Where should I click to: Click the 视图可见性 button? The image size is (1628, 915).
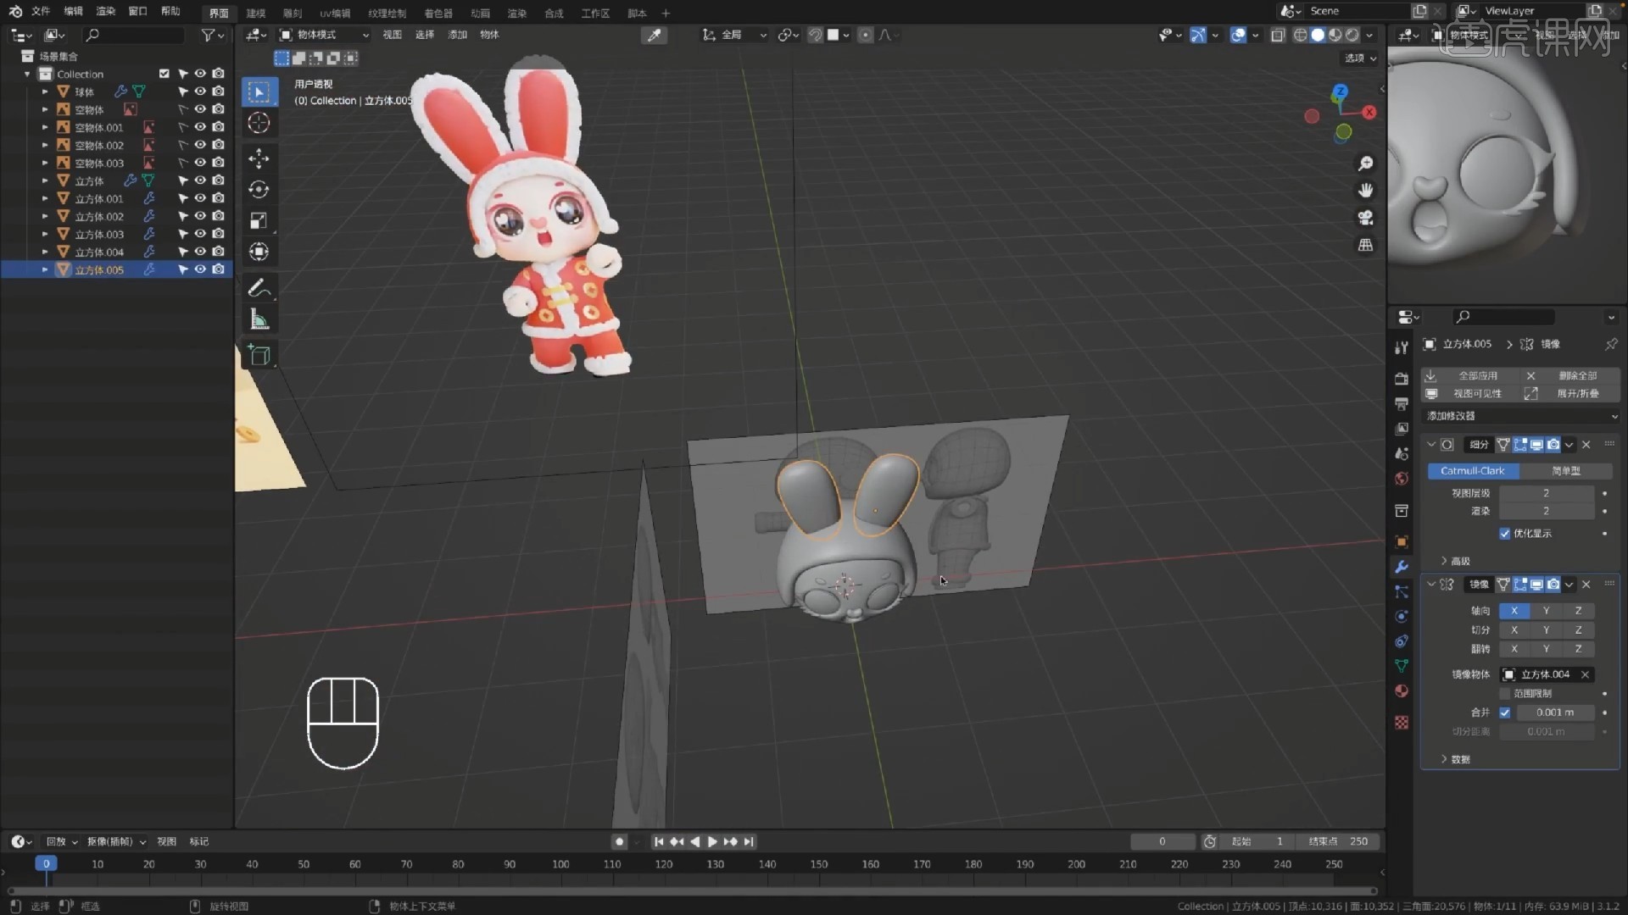(x=1469, y=394)
